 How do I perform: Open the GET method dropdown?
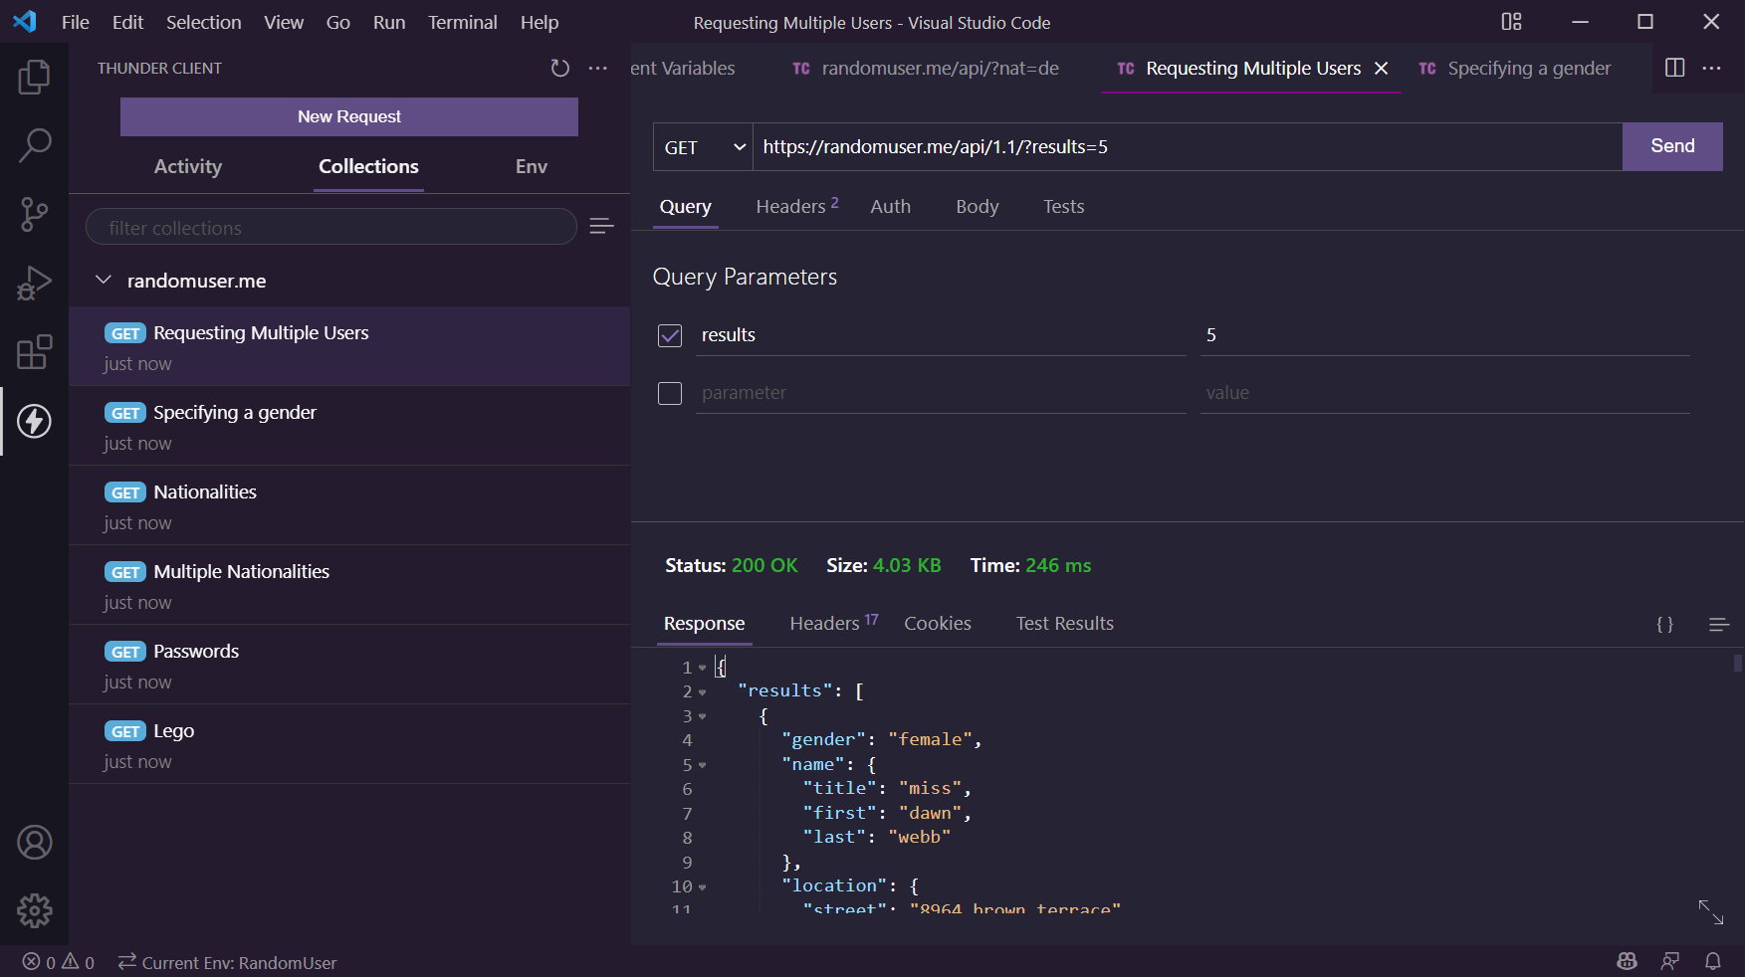click(x=703, y=147)
